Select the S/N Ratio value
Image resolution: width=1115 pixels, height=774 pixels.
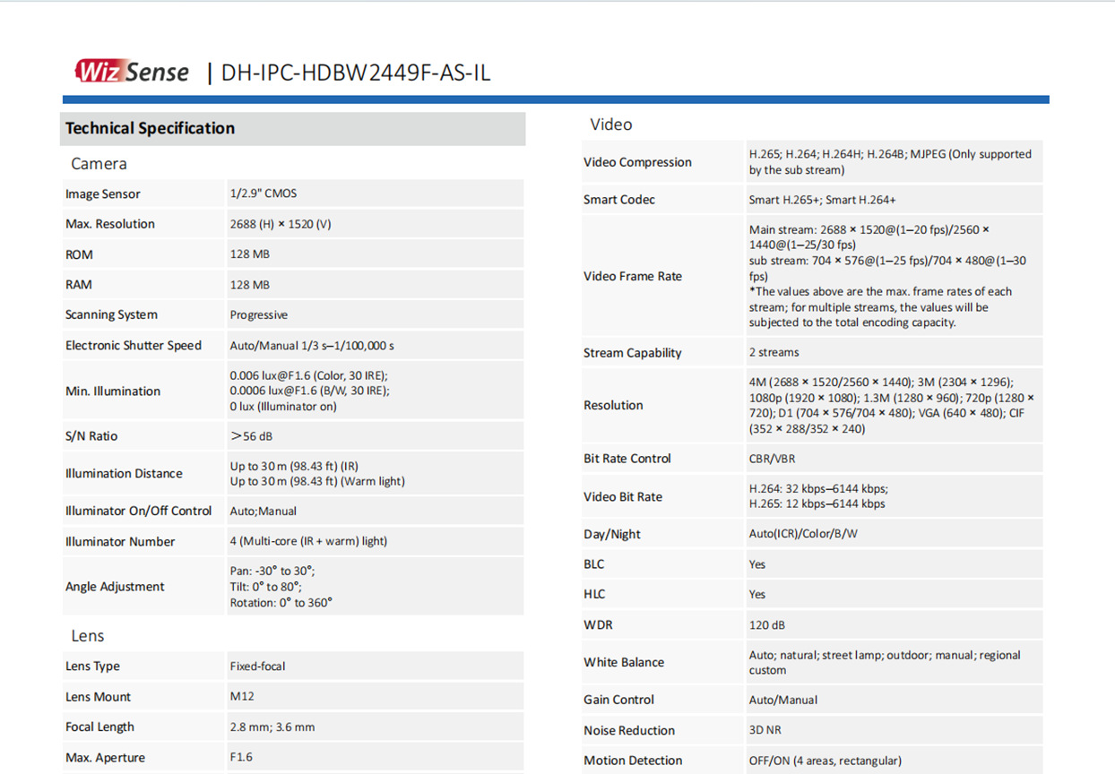coord(251,436)
